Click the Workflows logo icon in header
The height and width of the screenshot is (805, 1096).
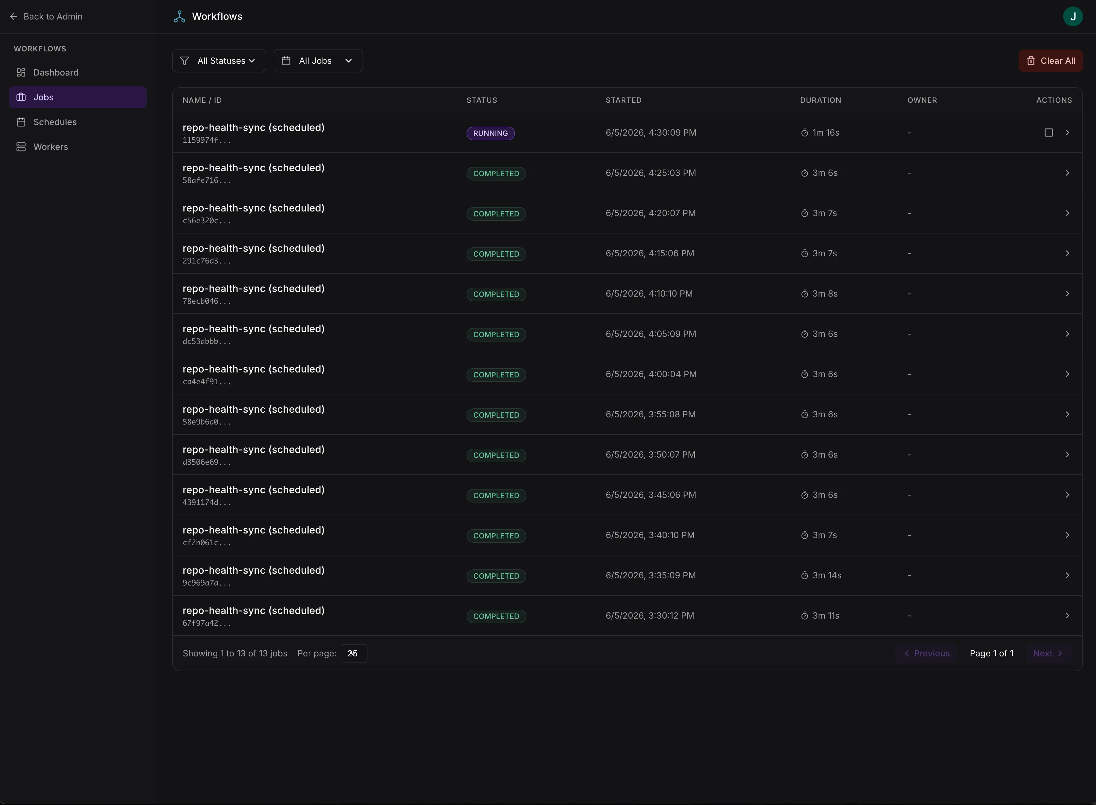[x=179, y=17]
